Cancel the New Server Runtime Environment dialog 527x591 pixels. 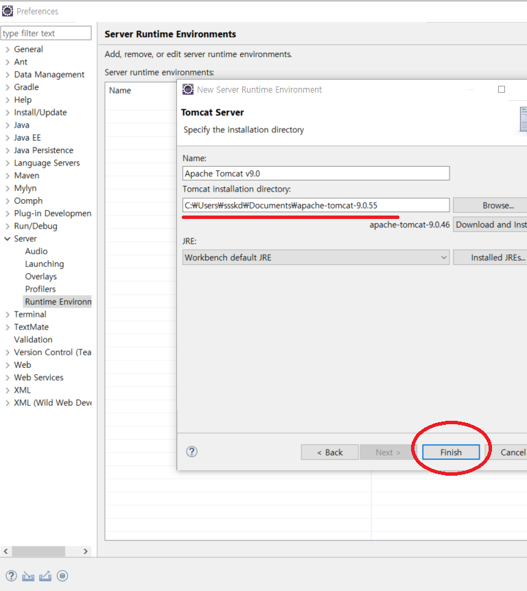509,452
